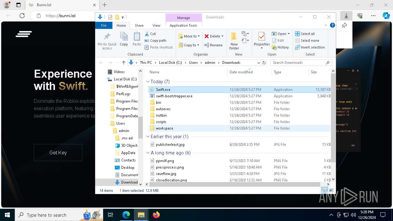The width and height of the screenshot is (393, 221).
Task: Collapse the Today (7) group
Action: (148, 82)
